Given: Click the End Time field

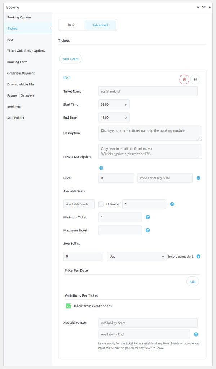Looking at the screenshot, I should click(x=114, y=118).
